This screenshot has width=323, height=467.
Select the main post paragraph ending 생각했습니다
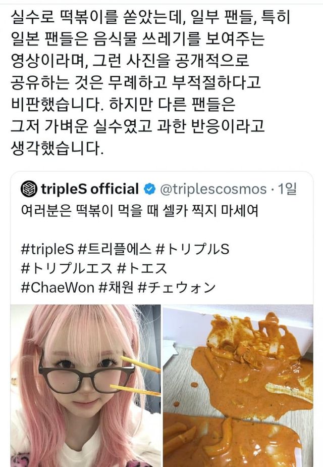click(150, 82)
